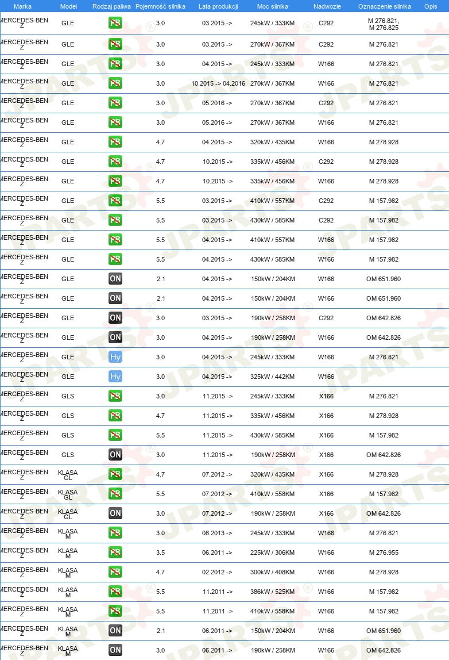This screenshot has width=449, height=660.
Task: Click diesel ON icon in KLASA GL row
Action: tap(115, 513)
